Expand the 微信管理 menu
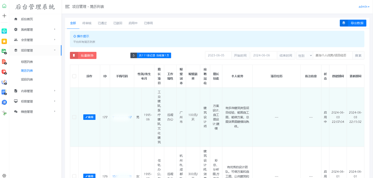373x178 pixels. point(35,112)
